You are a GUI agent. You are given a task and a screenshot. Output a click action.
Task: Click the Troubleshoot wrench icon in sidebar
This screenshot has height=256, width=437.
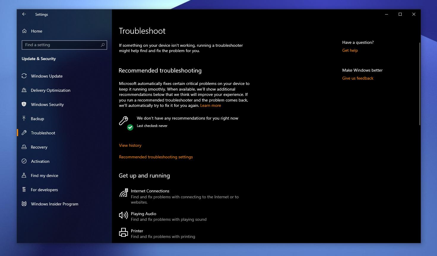(24, 133)
